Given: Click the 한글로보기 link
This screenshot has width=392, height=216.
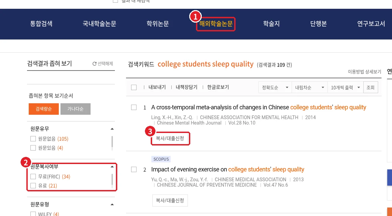Looking at the screenshot, I should tap(218, 87).
